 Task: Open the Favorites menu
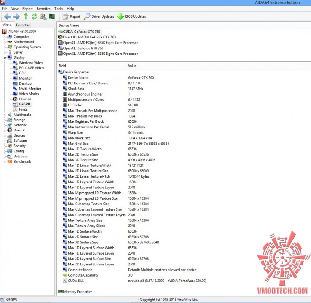tap(44, 9)
